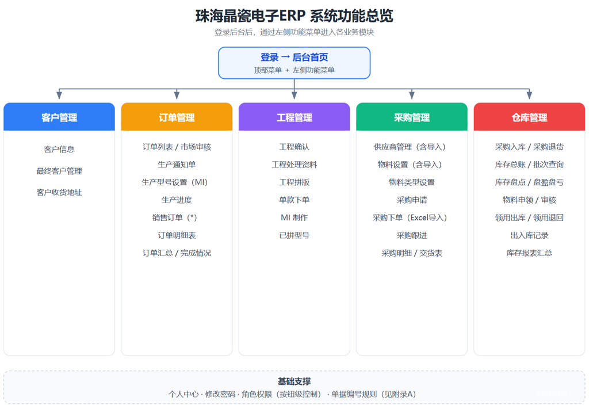Image resolution: width=589 pixels, height=412 pixels.
Task: Open 工程处理资料 item
Action: click(294, 165)
